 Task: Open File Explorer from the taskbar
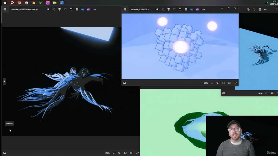tap(55, 3)
